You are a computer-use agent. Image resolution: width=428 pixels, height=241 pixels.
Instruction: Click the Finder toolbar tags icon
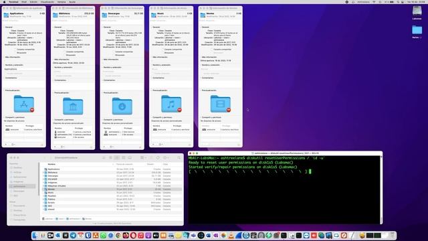(x=158, y=158)
